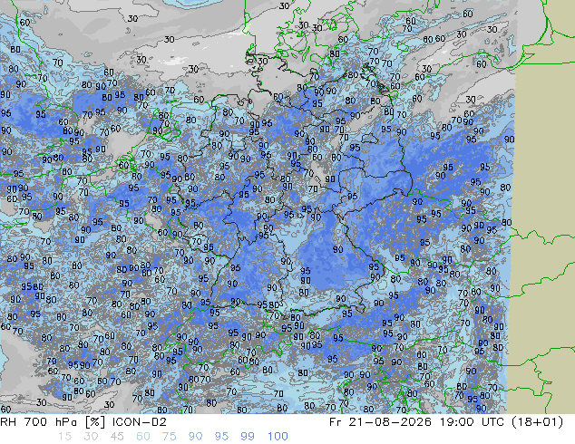Image resolution: width=575 pixels, height=444 pixels.
Task: Pick the 45 entry in the humidity legend
Action: click(x=117, y=437)
